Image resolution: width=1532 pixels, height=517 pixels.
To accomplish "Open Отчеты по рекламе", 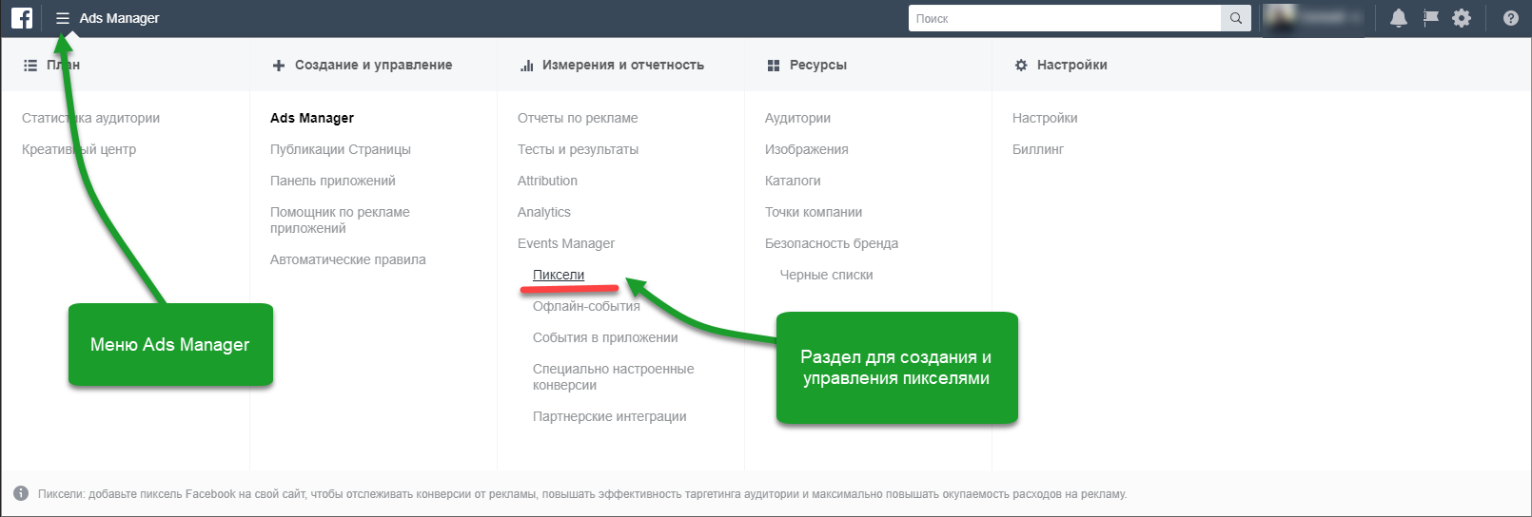I will pos(578,118).
